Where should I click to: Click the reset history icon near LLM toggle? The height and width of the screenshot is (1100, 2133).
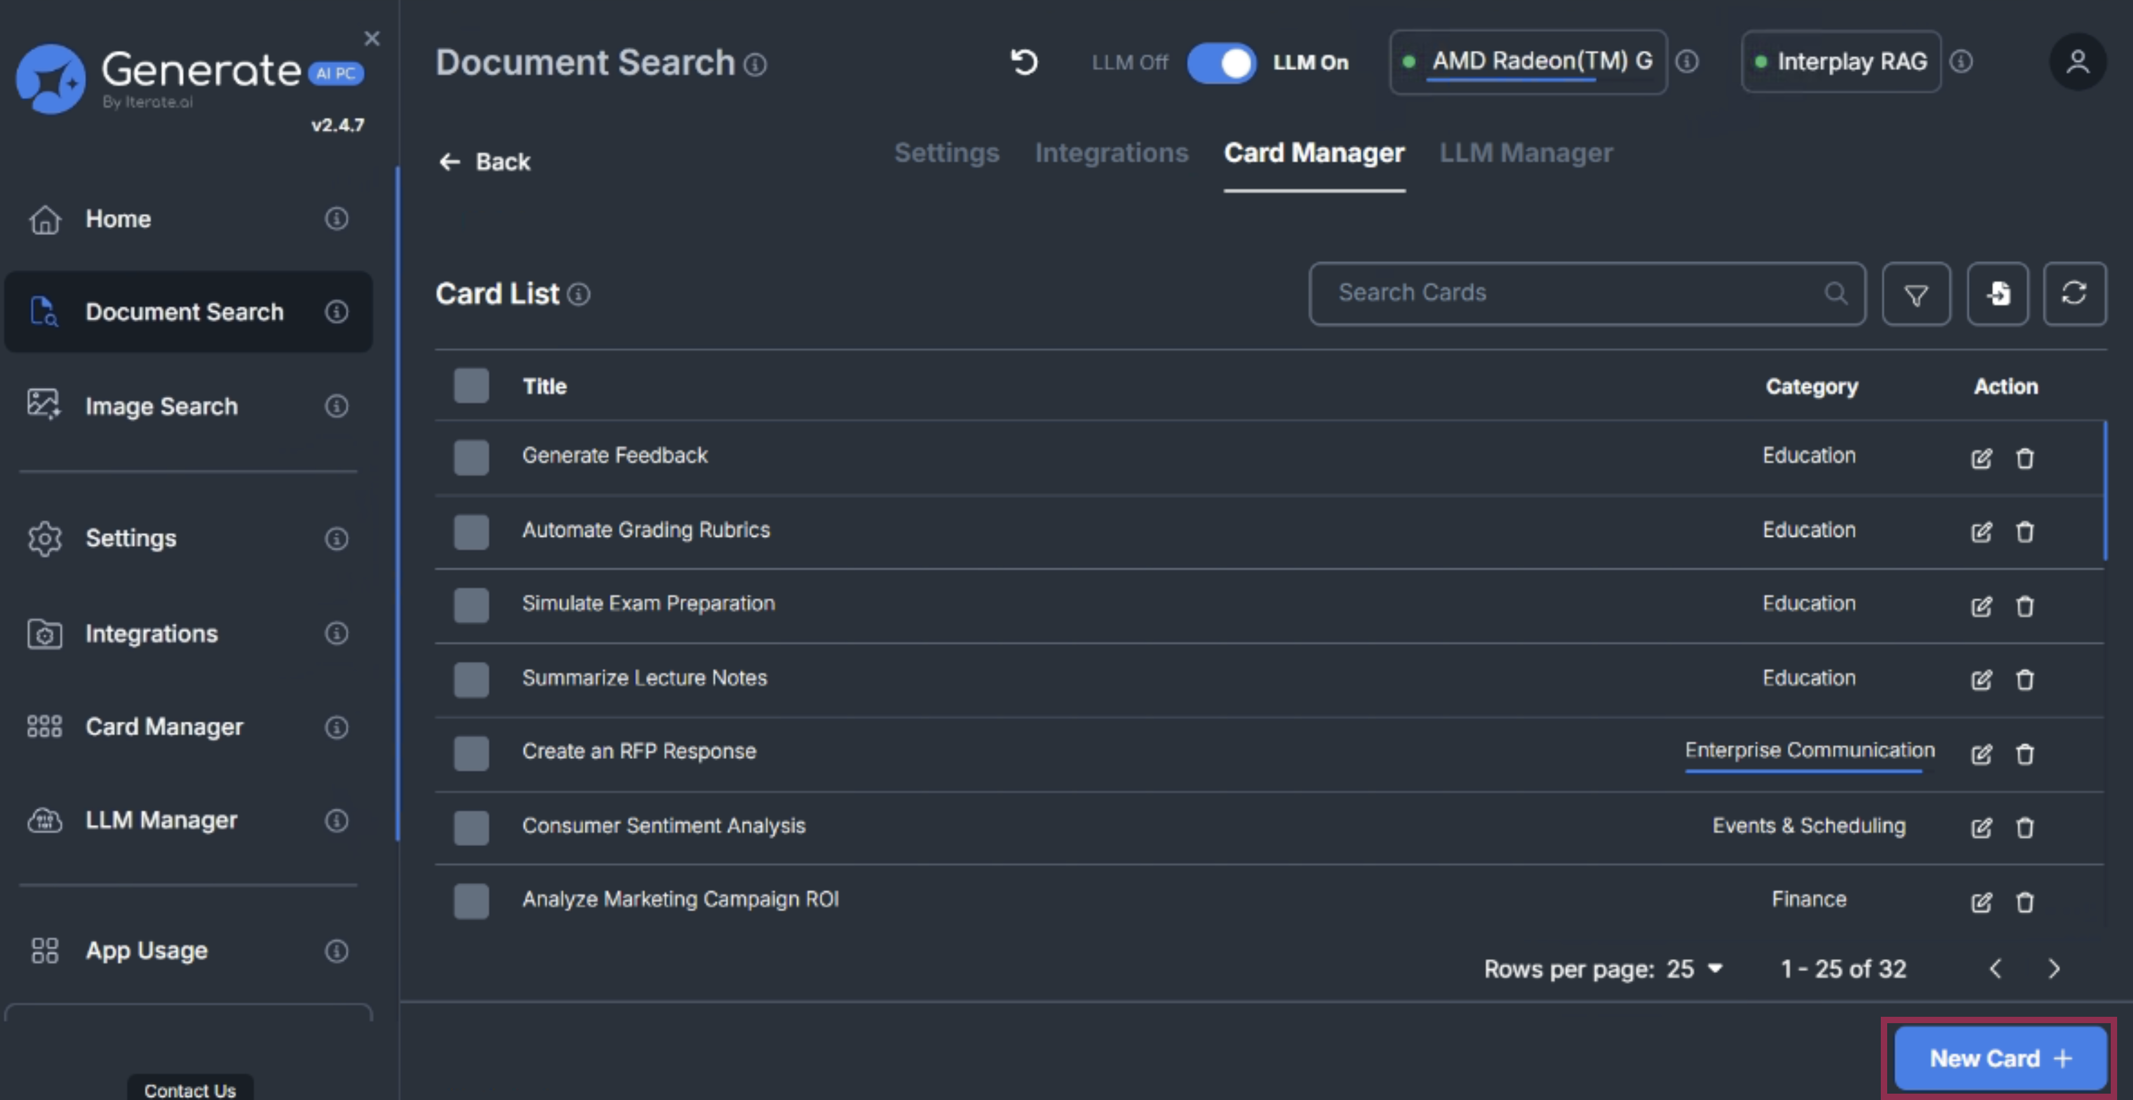point(1025,62)
